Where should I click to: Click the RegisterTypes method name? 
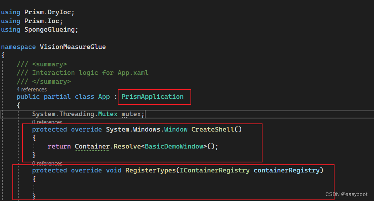pos(151,171)
